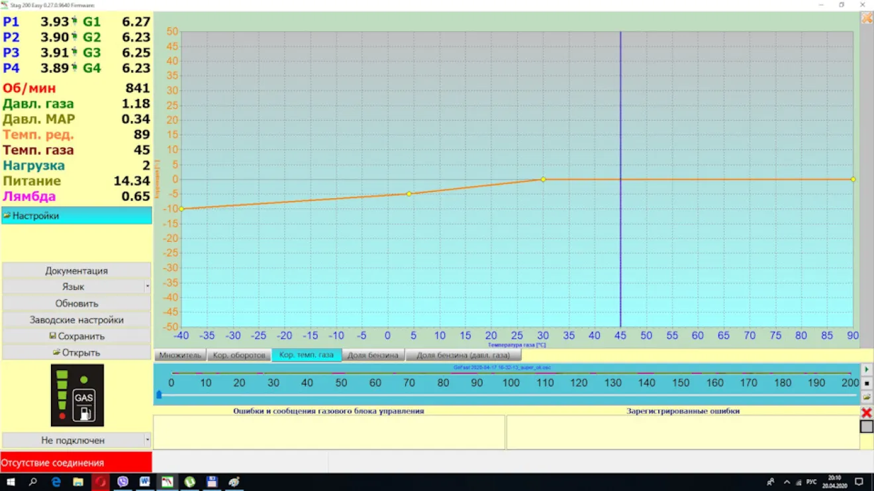Click Заводские настройки button

[76, 320]
